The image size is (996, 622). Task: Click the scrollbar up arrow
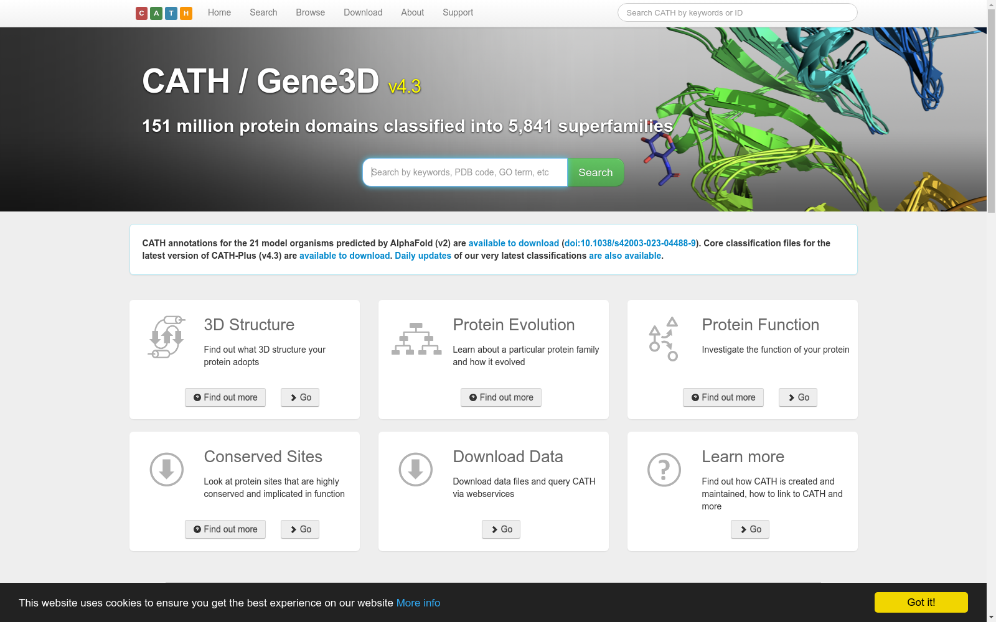[x=991, y=4]
